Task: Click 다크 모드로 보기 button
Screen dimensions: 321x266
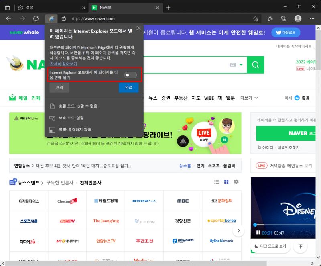Action: pos(270,246)
